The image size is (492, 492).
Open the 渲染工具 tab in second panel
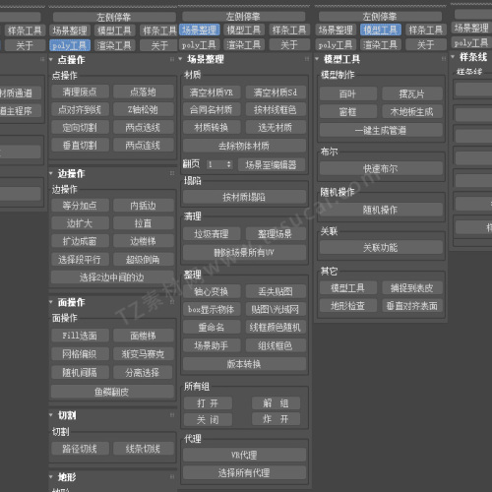(x=114, y=45)
